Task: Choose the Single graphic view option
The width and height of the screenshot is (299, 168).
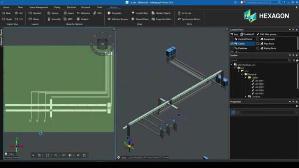Action: point(7,19)
